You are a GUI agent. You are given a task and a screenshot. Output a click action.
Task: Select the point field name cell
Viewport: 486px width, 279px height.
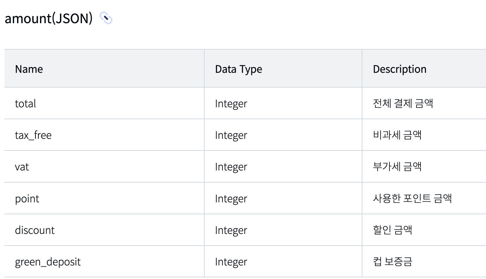(27, 198)
